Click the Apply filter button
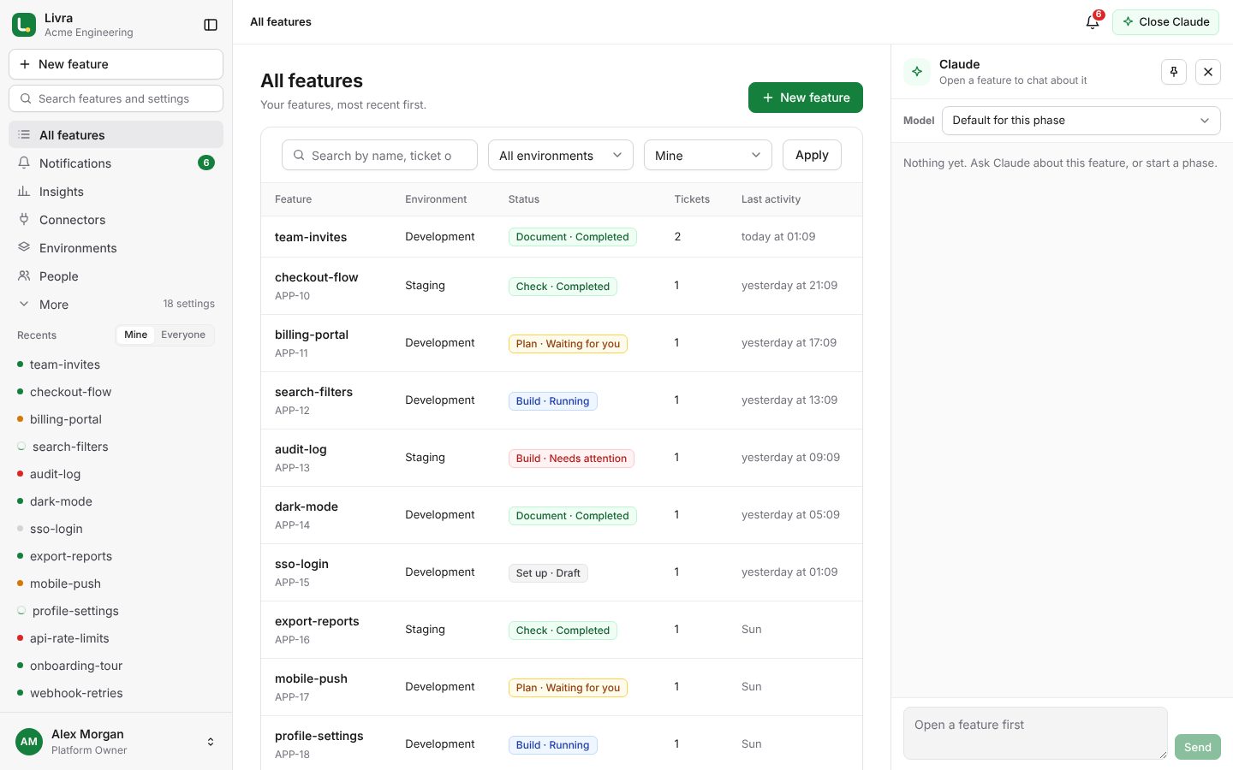The image size is (1233, 770). click(x=812, y=156)
